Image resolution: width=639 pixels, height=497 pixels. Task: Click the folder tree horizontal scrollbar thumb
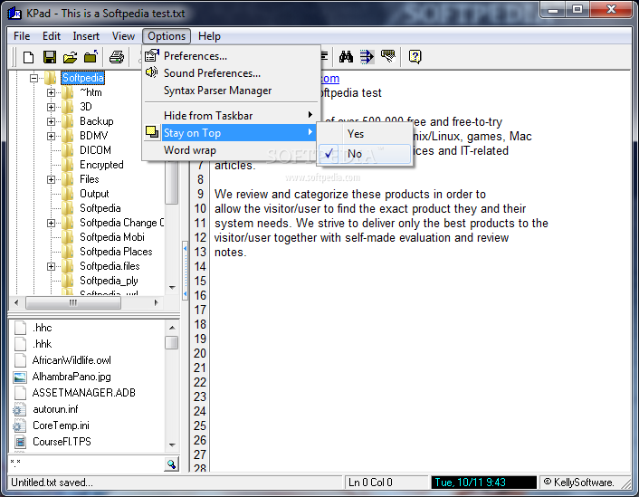73,303
